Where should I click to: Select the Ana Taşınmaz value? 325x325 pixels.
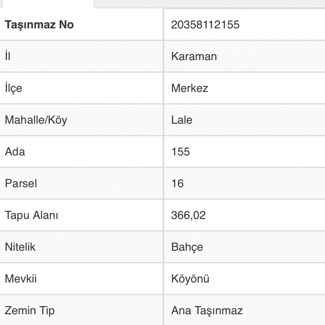pos(207,311)
